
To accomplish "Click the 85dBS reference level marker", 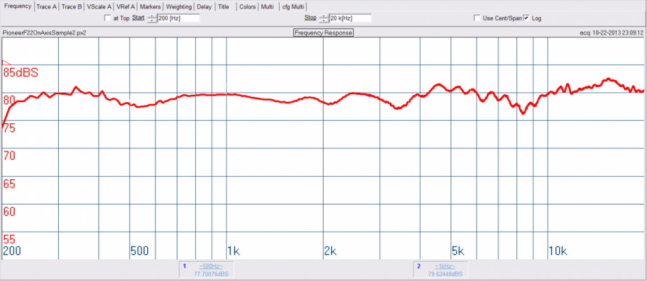I will [20, 73].
